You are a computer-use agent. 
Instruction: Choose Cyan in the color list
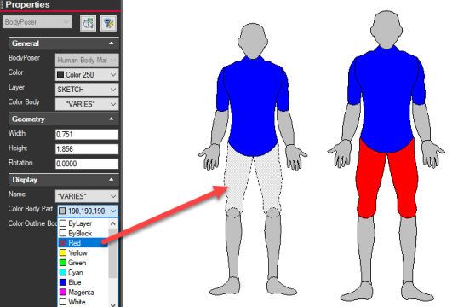point(83,273)
